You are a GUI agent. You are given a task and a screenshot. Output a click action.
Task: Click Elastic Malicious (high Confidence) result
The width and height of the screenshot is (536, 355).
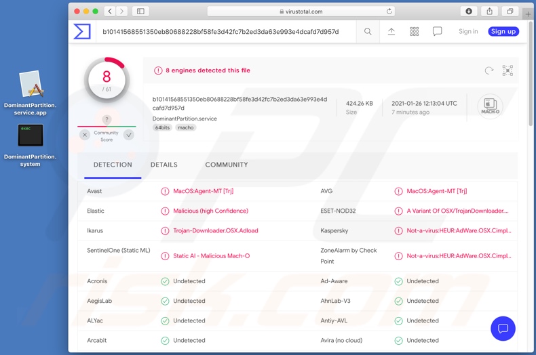[210, 211]
